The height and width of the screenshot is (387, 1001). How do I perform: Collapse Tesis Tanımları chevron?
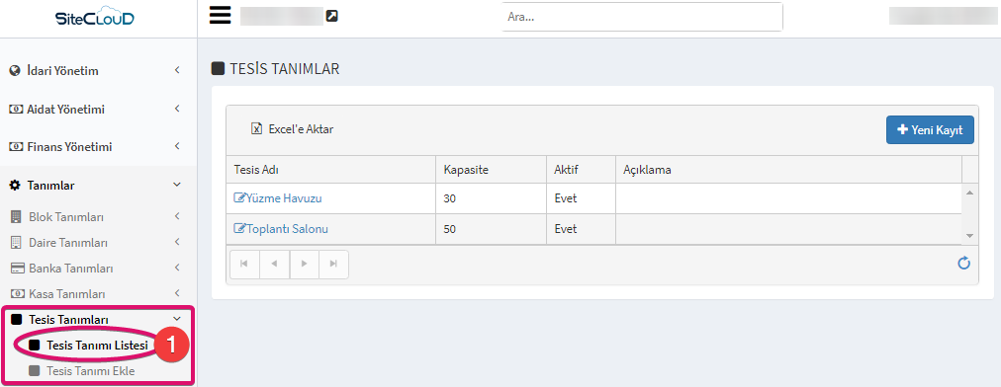coord(177,319)
